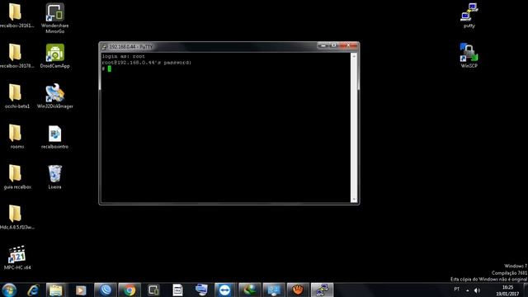Open the volume control in the tray
528x297 pixels.
[x=477, y=290]
